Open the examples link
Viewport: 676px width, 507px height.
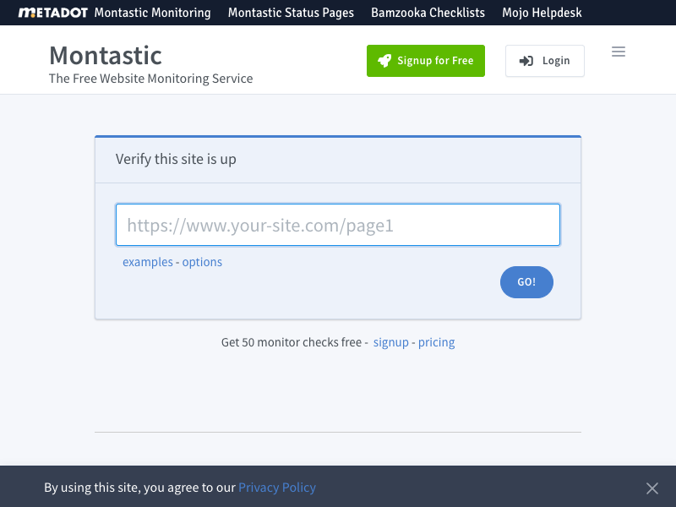tap(147, 262)
